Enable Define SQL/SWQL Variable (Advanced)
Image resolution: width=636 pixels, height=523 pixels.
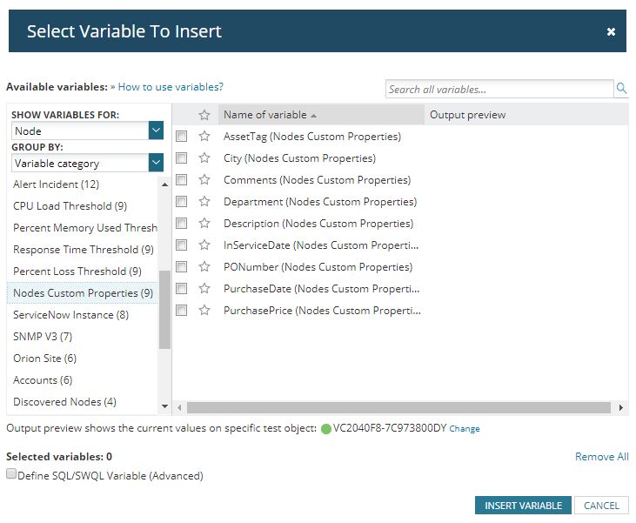[x=11, y=475]
